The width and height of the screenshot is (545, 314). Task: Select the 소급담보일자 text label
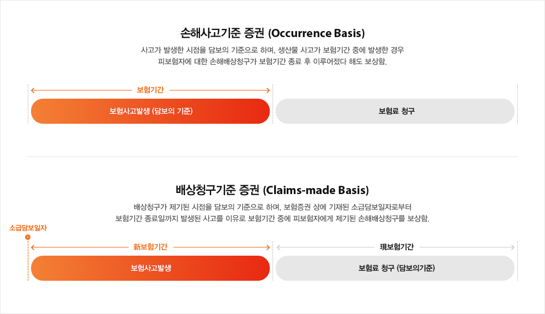28,228
